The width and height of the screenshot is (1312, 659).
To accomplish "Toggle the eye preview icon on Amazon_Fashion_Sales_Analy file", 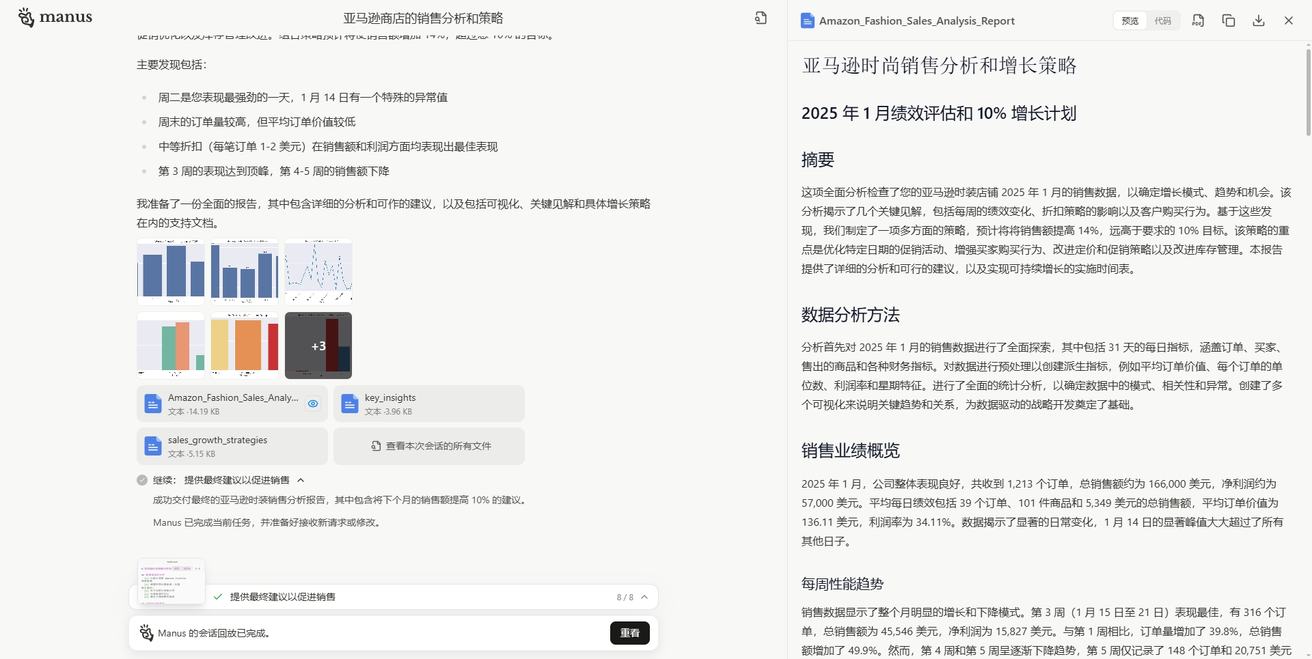I will point(313,404).
